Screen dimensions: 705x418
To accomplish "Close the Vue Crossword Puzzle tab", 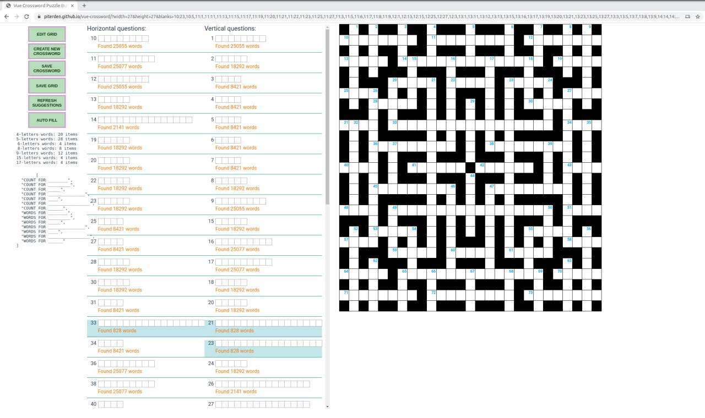I will point(72,5).
